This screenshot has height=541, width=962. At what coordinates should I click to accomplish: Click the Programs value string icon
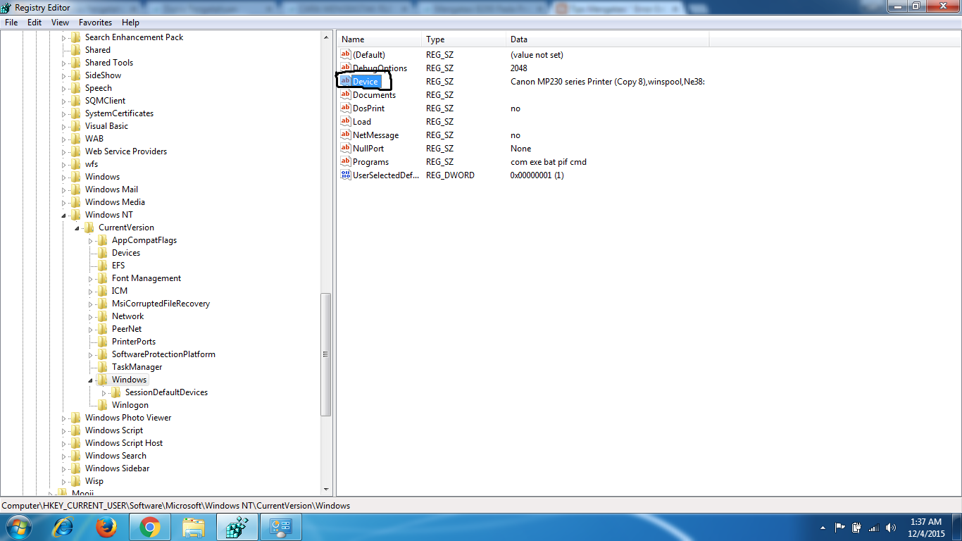pyautogui.click(x=346, y=161)
